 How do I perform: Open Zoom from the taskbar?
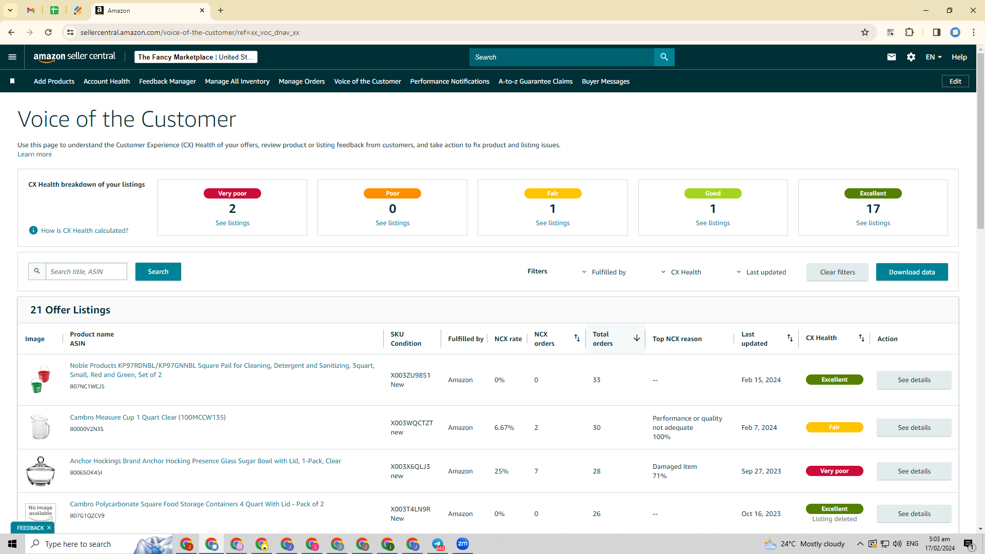tap(463, 544)
